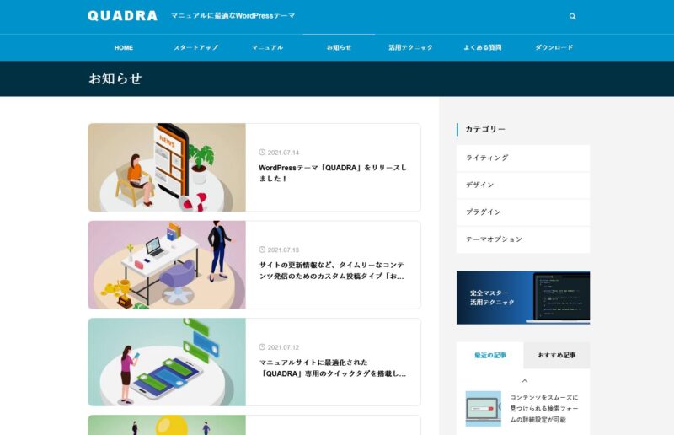Screen dimensions: 674x435
Task: Open the phone chat bubbles illustration thumbnail
Action: click(x=167, y=362)
